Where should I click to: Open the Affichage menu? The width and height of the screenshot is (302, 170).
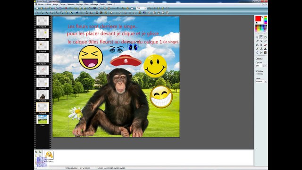tap(94, 4)
